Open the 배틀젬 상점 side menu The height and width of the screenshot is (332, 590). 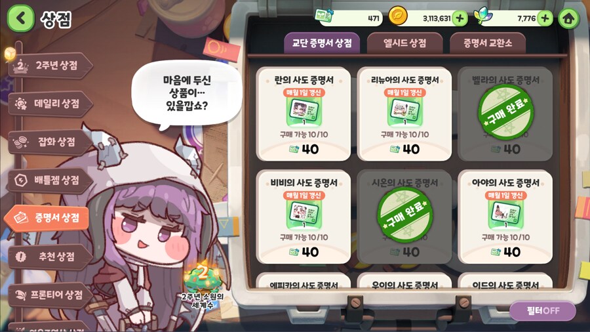click(50, 180)
